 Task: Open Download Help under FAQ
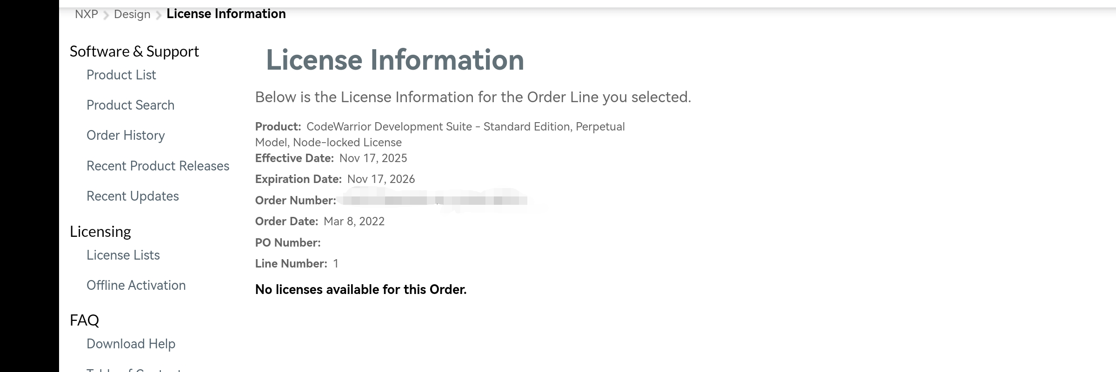click(131, 344)
